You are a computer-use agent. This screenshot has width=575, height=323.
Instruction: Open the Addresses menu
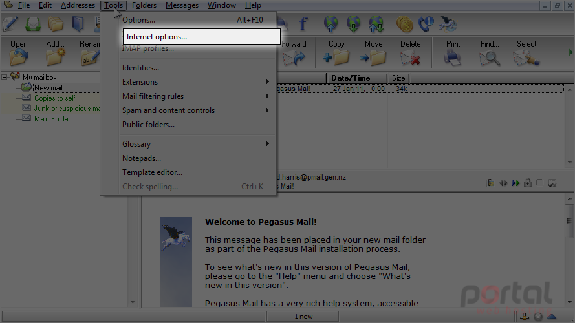78,5
